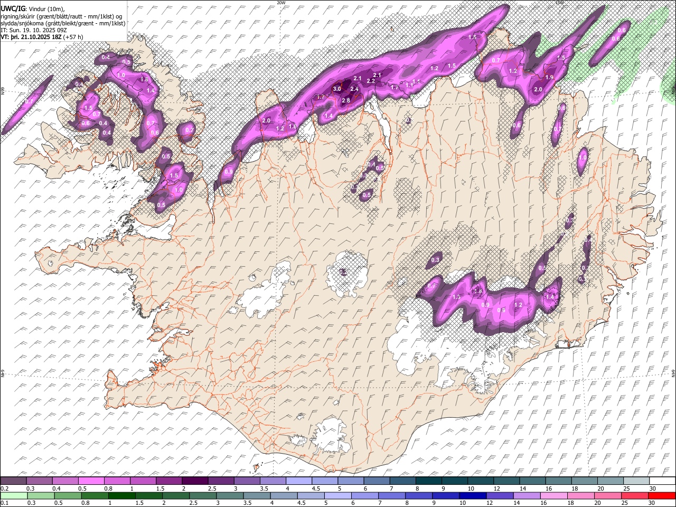The height and width of the screenshot is (507, 676).
Task: Pick the darkest purple 2 snow legend swatch
Action: pos(195,481)
